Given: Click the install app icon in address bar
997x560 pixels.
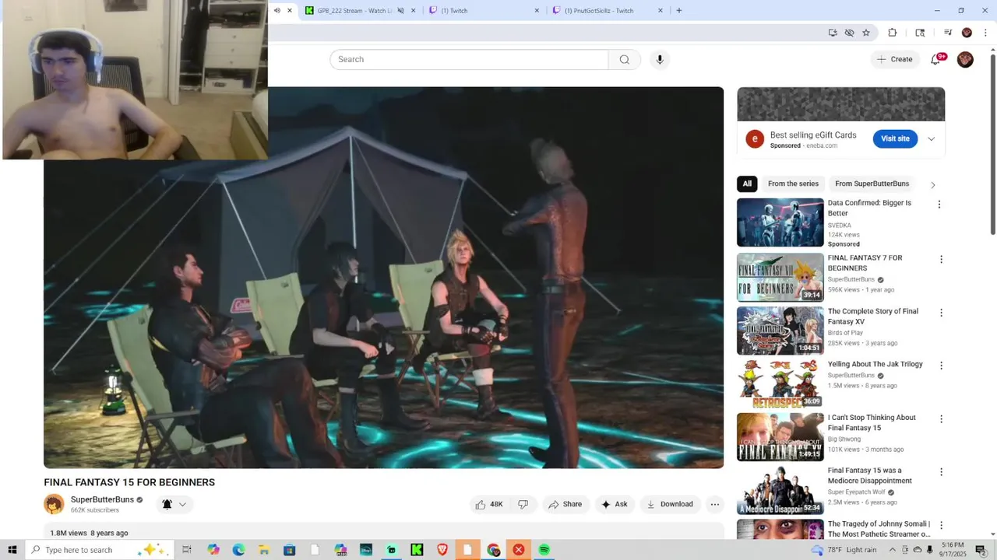Looking at the screenshot, I should [833, 33].
